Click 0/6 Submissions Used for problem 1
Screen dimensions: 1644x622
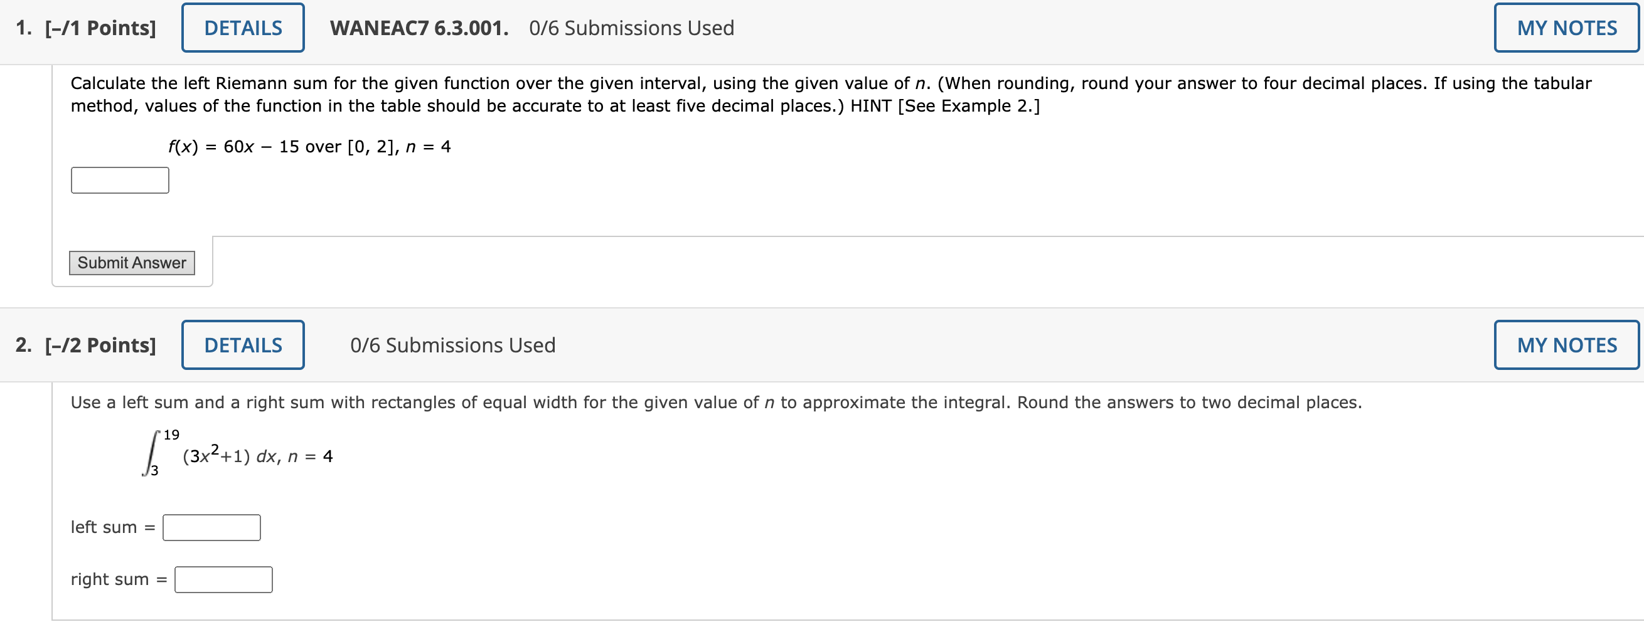631,28
